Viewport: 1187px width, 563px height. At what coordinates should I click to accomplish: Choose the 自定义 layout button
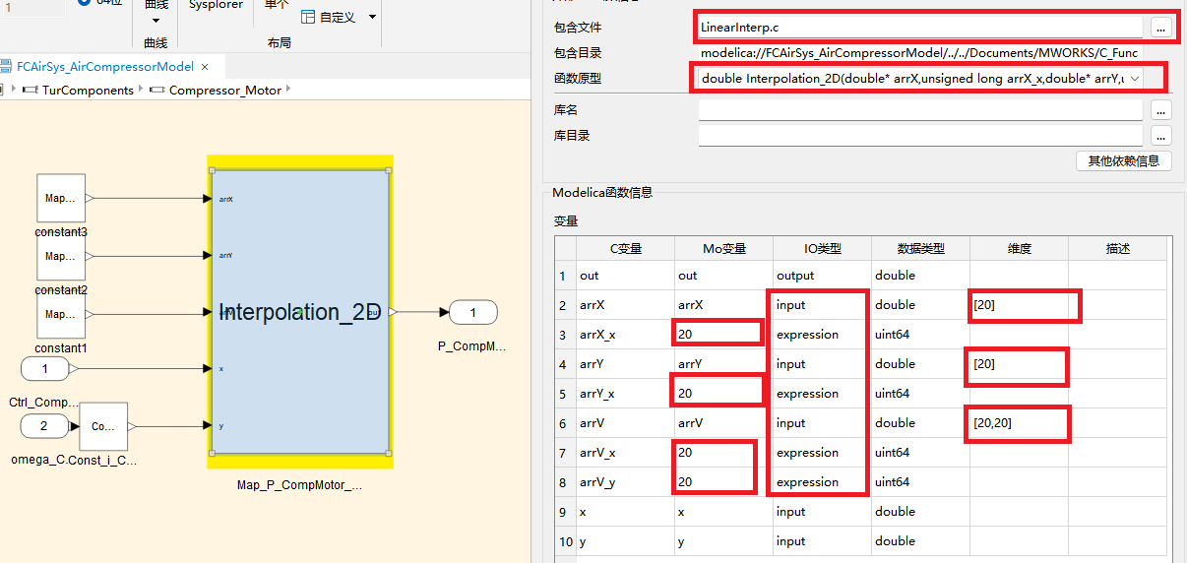(x=329, y=18)
